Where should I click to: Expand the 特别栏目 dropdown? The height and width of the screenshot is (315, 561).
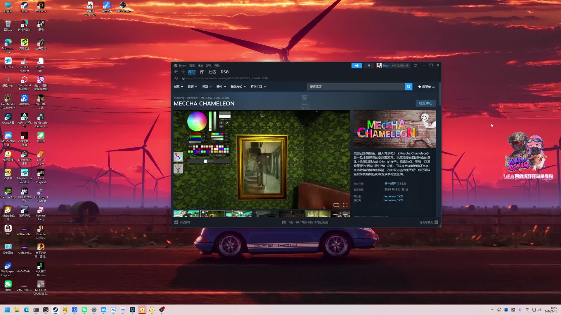click(258, 87)
